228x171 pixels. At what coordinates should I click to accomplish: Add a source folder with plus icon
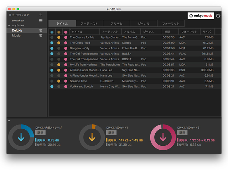41,15
